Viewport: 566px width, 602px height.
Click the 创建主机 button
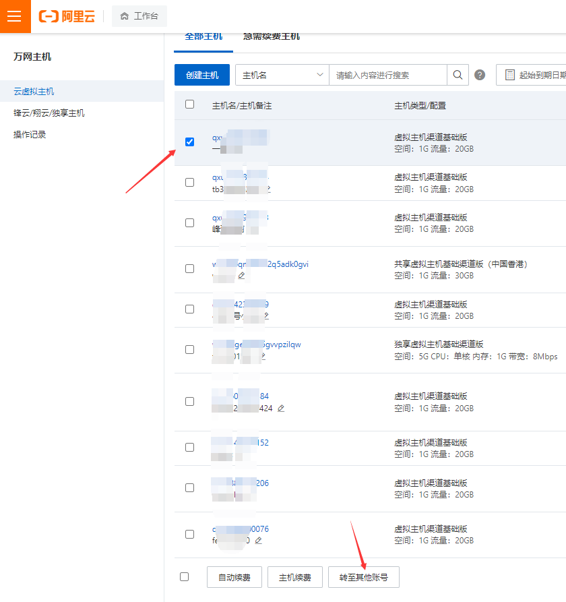[x=201, y=75]
